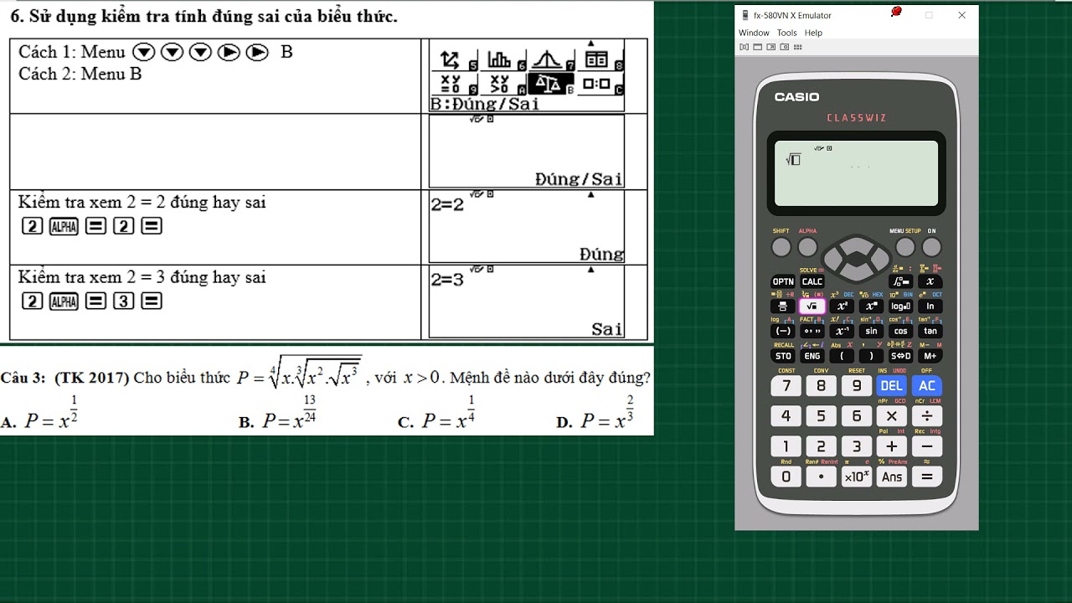Tap the number 1 key

coord(786,446)
